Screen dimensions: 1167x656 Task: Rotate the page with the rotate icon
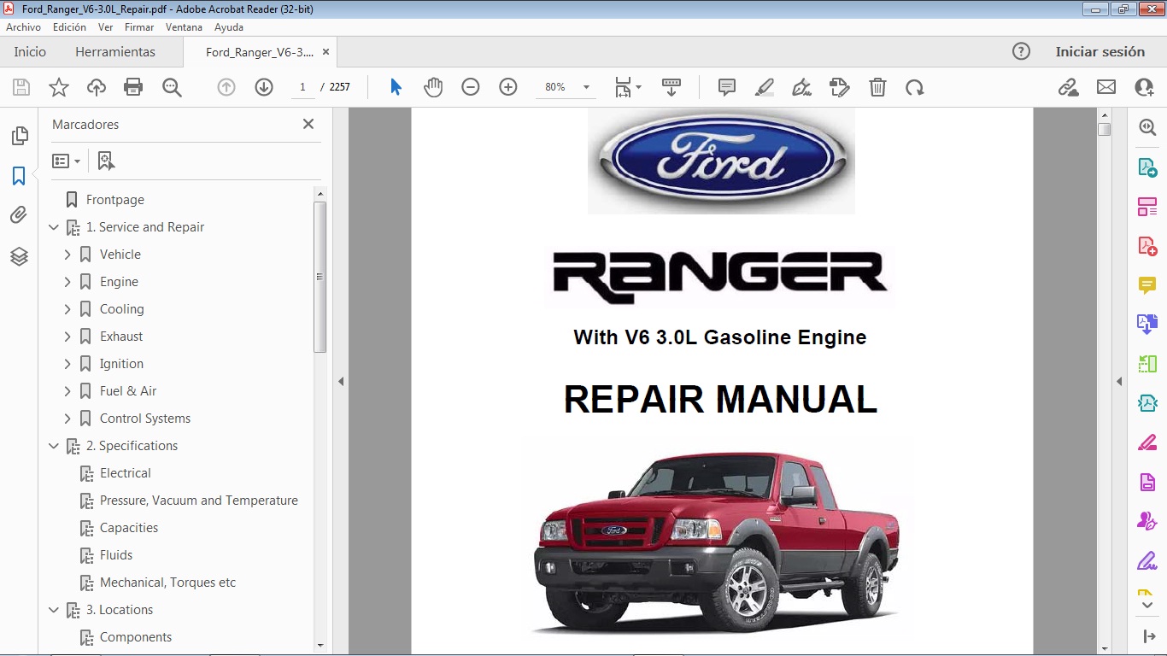915,86
